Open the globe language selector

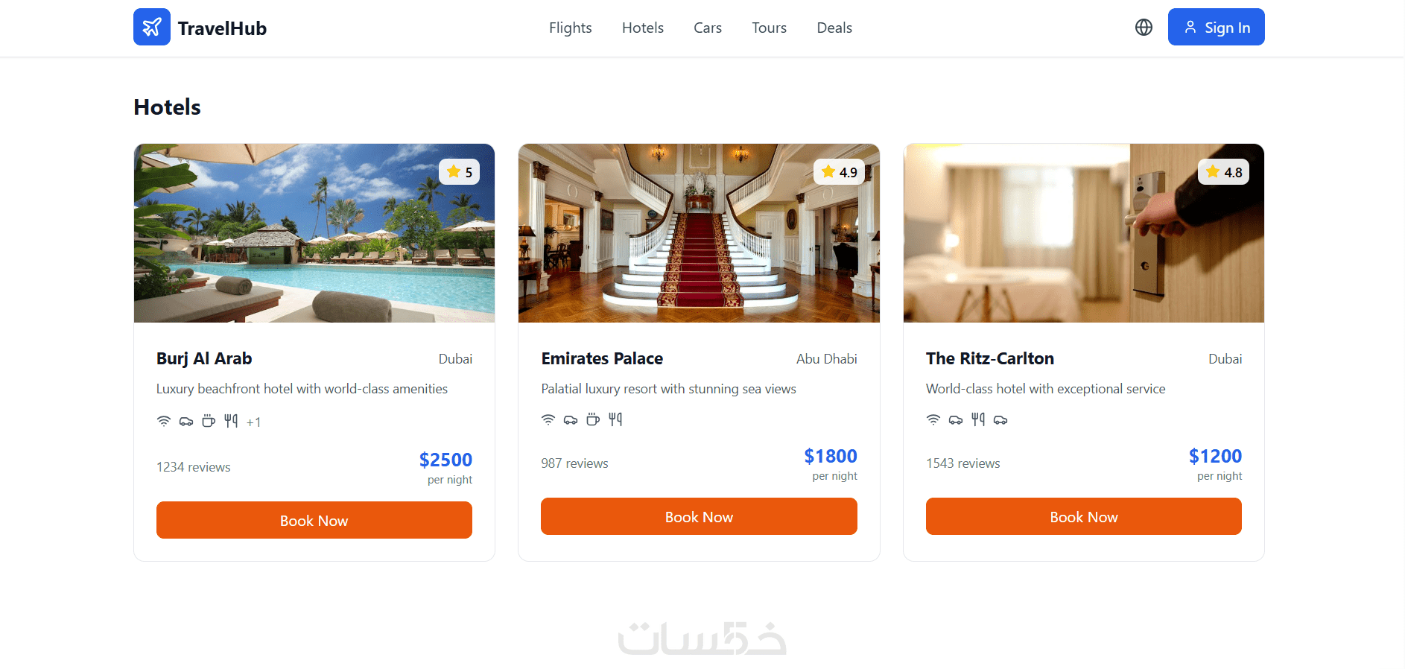pyautogui.click(x=1144, y=28)
